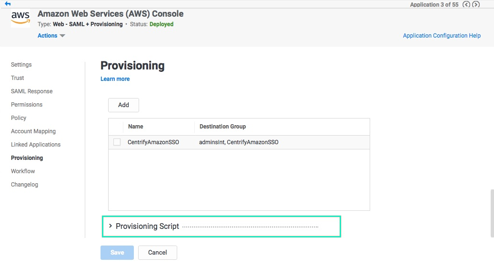Open the Changelog section

point(24,185)
